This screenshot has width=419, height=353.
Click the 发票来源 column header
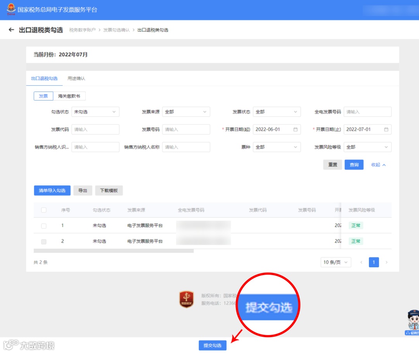tap(136, 210)
